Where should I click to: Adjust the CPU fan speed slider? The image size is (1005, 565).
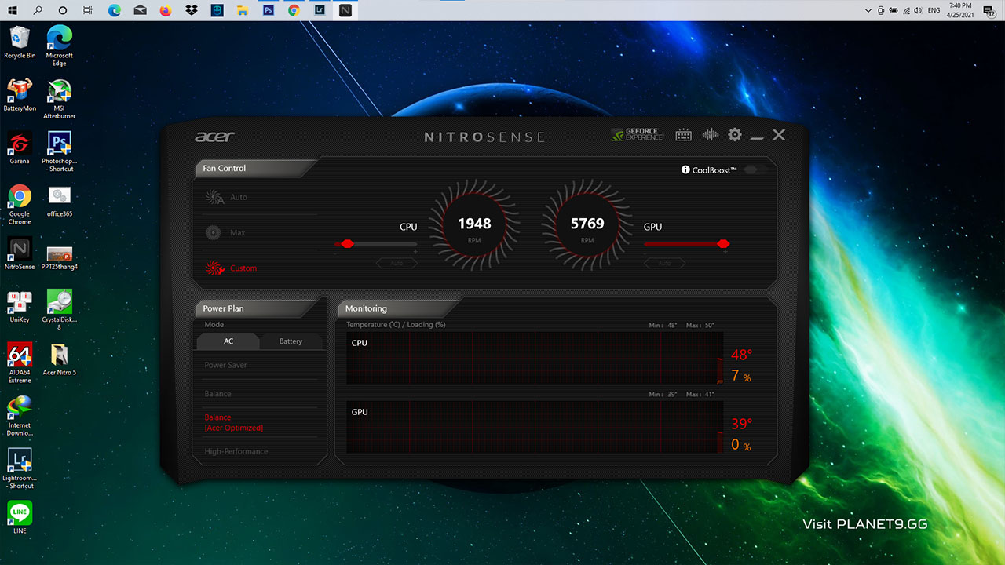click(x=375, y=244)
